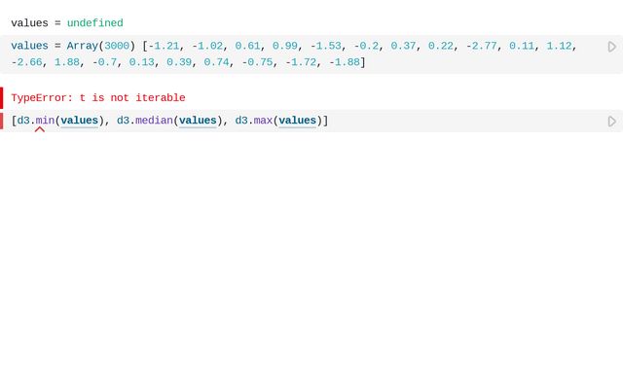623x389 pixels.
Task: Click the values variable name in first cell
Action: click(x=29, y=46)
